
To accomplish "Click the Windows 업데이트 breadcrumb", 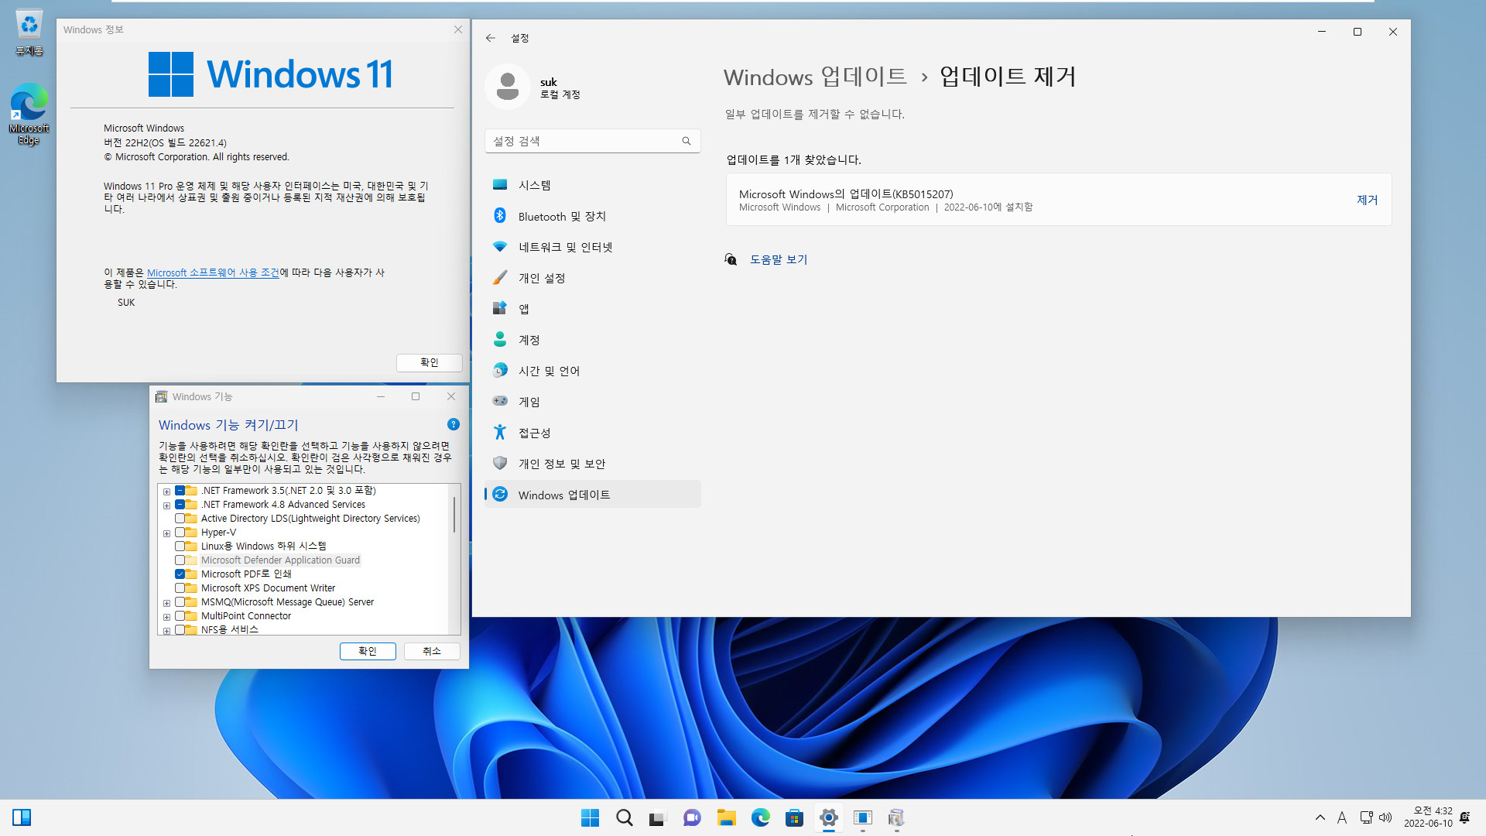I will coord(815,77).
